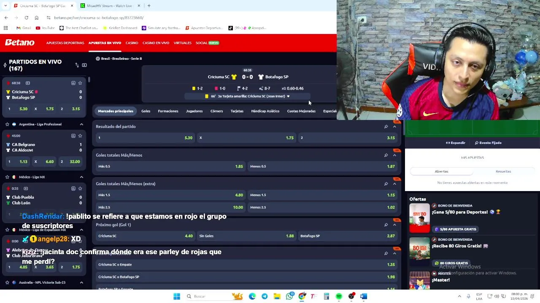Click the Betano logo
This screenshot has width=540, height=303.
point(19,43)
